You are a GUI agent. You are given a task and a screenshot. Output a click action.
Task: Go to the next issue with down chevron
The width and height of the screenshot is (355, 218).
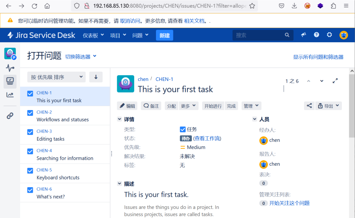tap(321, 81)
